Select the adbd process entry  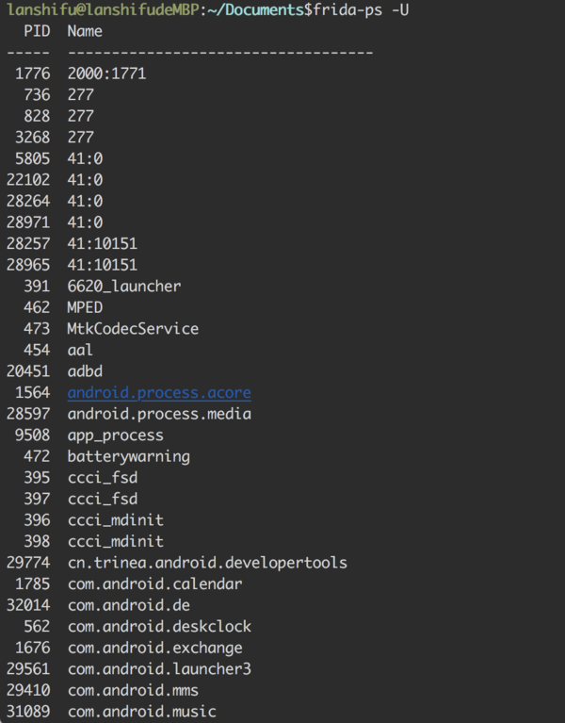point(85,371)
